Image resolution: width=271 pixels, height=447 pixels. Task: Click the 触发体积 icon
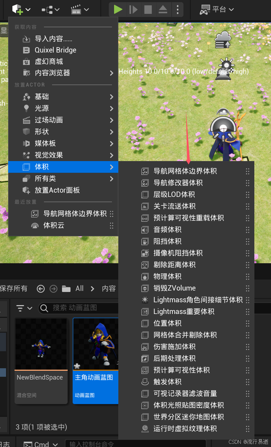point(145,382)
